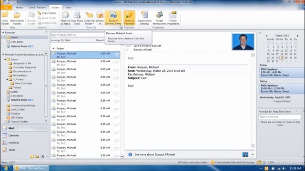Click Type a new task field
Image resolution: width=305 pixels, height=171 pixels.
click(280, 117)
